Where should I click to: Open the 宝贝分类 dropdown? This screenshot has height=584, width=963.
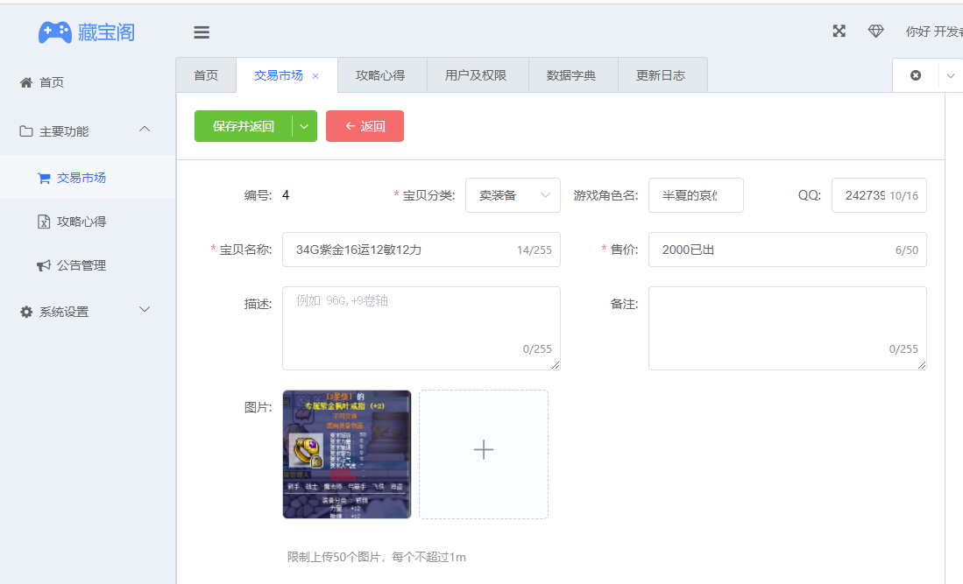tap(513, 195)
